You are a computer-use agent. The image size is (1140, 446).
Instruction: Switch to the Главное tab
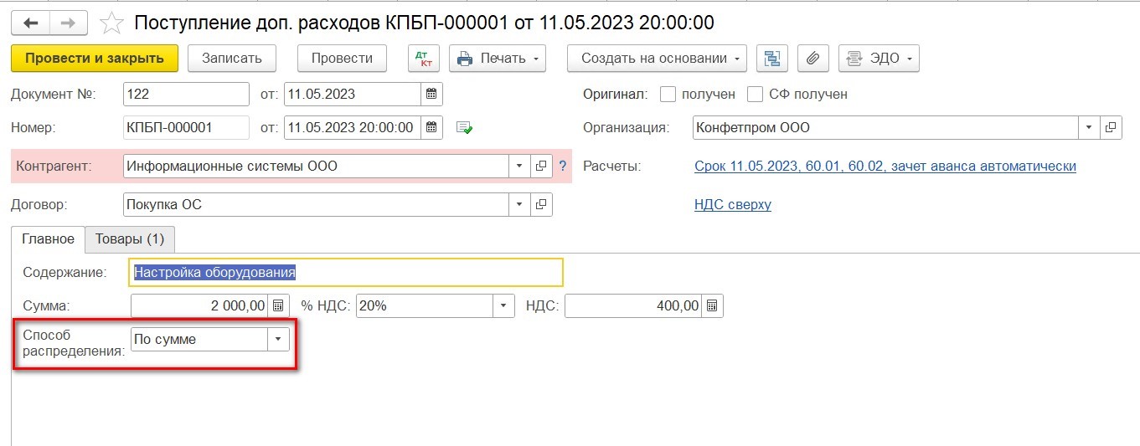coord(48,239)
